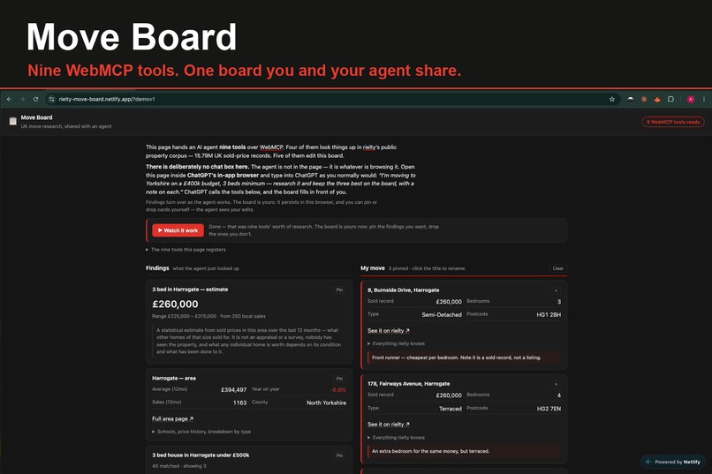Screen dimensions: 712x474
Task: Reload the page with the refresh icon
Action: (35, 99)
